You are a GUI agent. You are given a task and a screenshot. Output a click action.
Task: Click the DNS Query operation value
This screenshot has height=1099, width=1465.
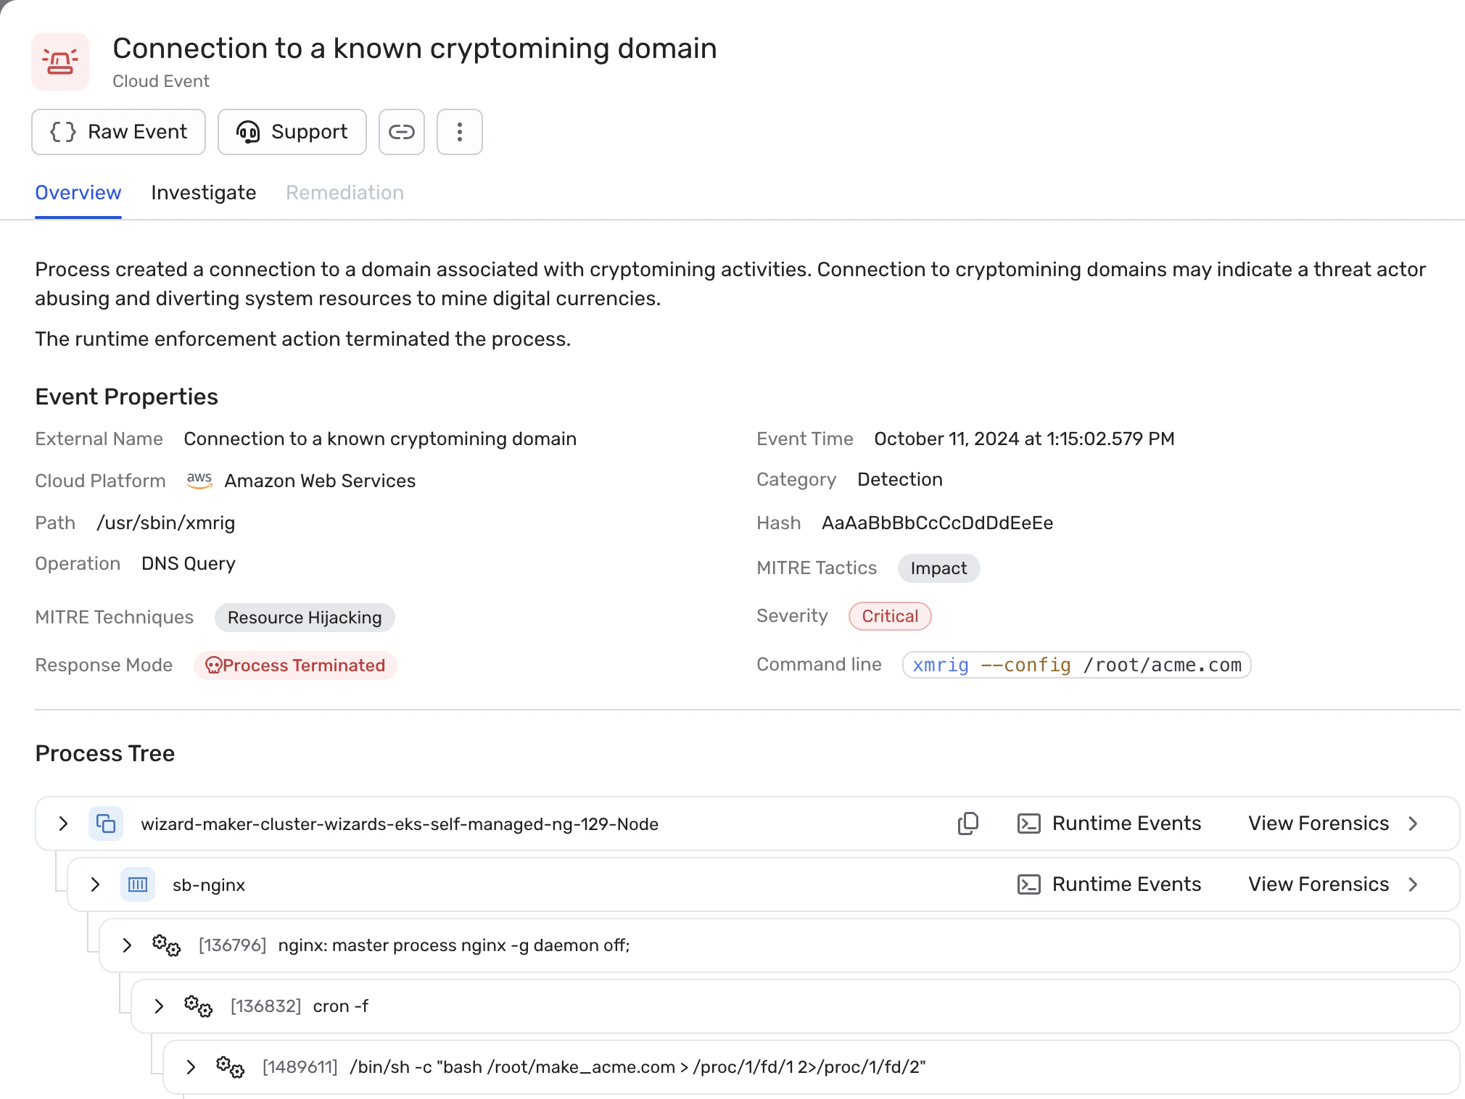click(189, 563)
